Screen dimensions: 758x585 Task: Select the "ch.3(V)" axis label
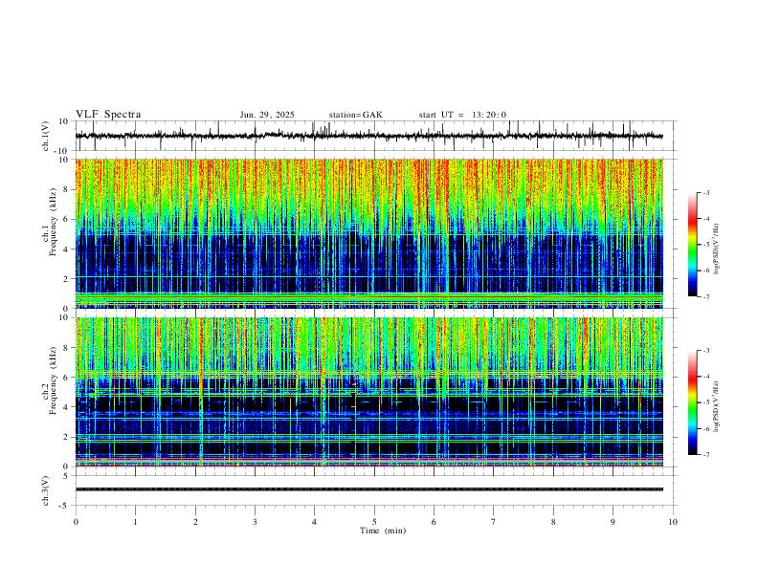point(46,490)
